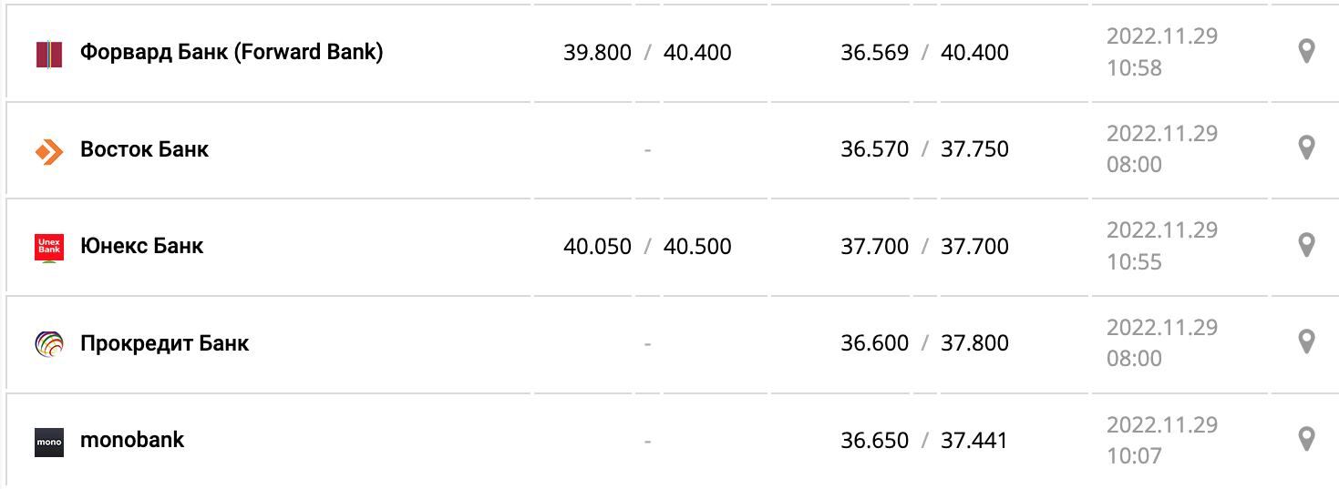Open the Восток Банк name link

tap(144, 149)
